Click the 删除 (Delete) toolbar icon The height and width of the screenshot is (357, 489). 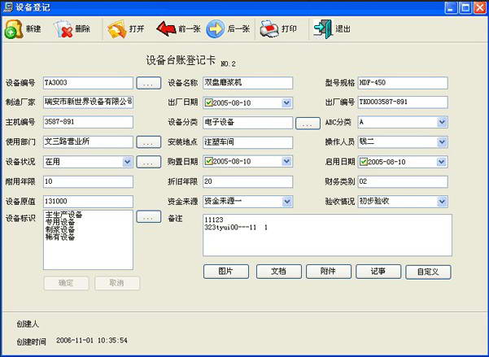coord(63,29)
